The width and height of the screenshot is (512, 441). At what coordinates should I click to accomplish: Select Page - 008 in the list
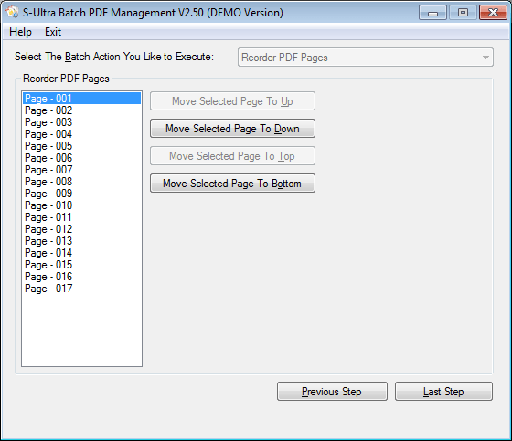81,182
